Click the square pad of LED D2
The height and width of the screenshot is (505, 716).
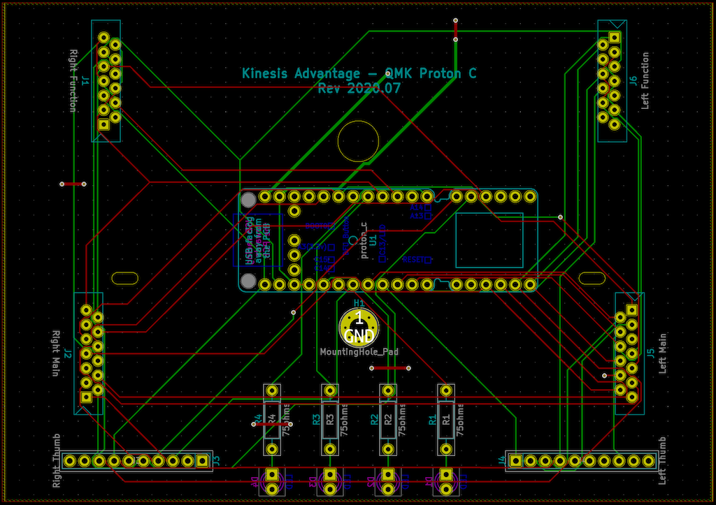coord(388,475)
